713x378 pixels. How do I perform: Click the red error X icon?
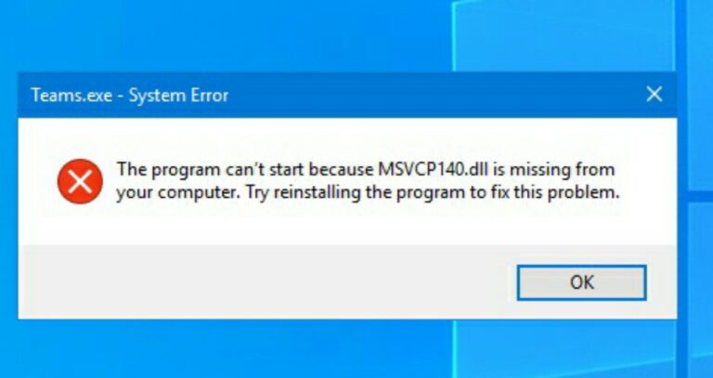80,181
